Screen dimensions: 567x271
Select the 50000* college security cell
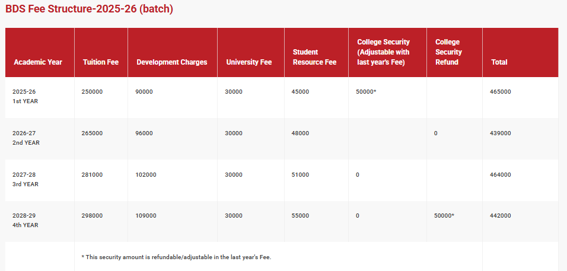[x=367, y=92]
